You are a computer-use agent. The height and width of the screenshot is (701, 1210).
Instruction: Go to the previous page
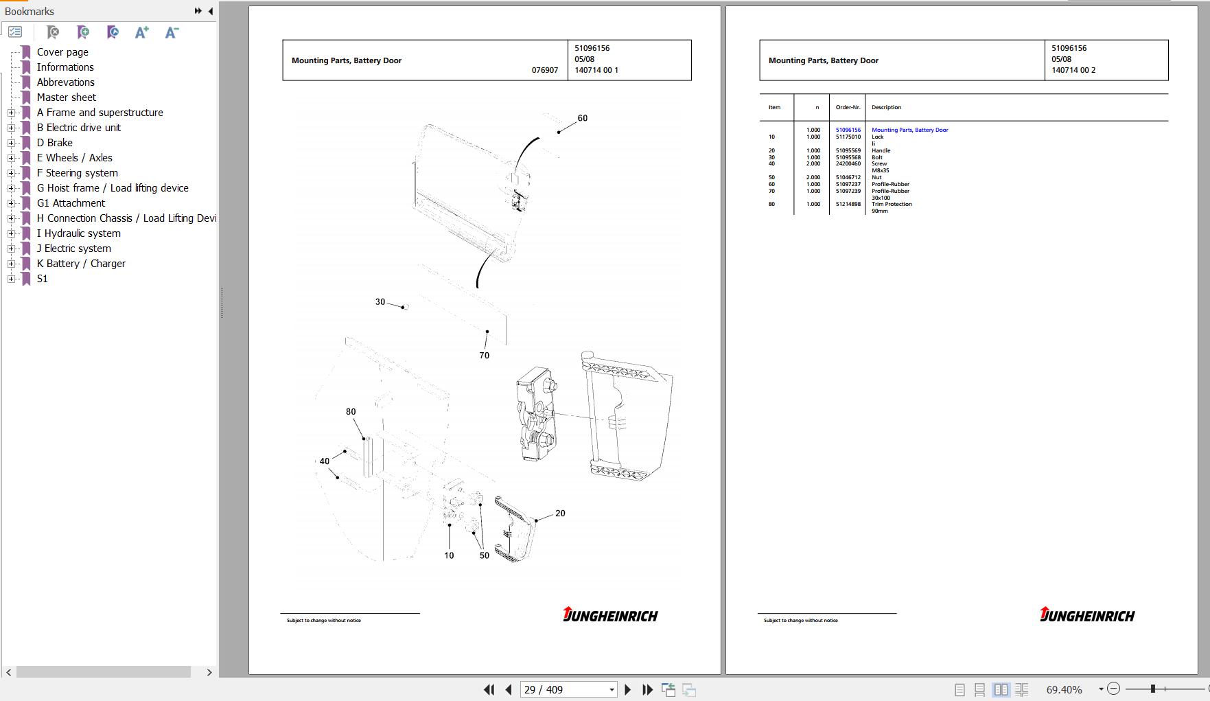tap(509, 689)
